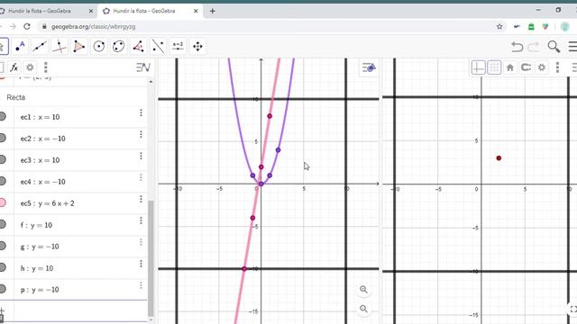Open more menu for ec1 row
577x324 pixels.
click(x=141, y=112)
